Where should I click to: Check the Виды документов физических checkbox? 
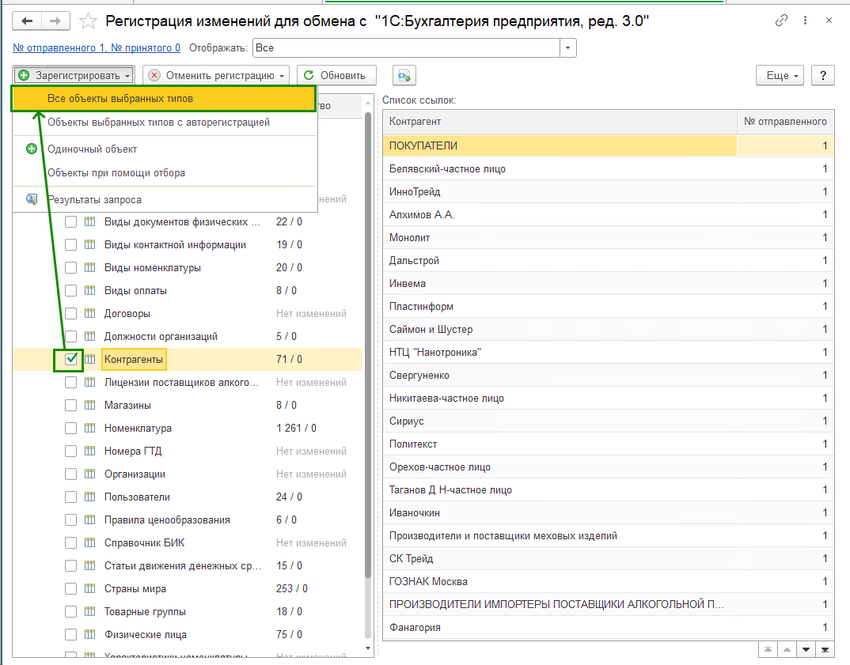[70, 221]
